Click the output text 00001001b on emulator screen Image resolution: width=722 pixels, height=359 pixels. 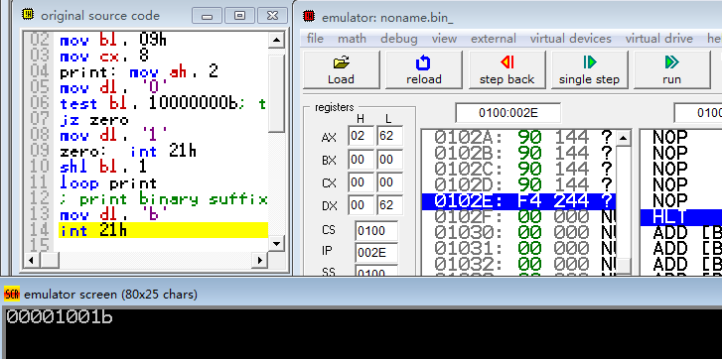click(59, 317)
